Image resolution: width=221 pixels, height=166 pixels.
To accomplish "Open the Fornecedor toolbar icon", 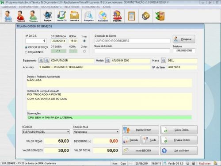I will (x=21, y=16).
